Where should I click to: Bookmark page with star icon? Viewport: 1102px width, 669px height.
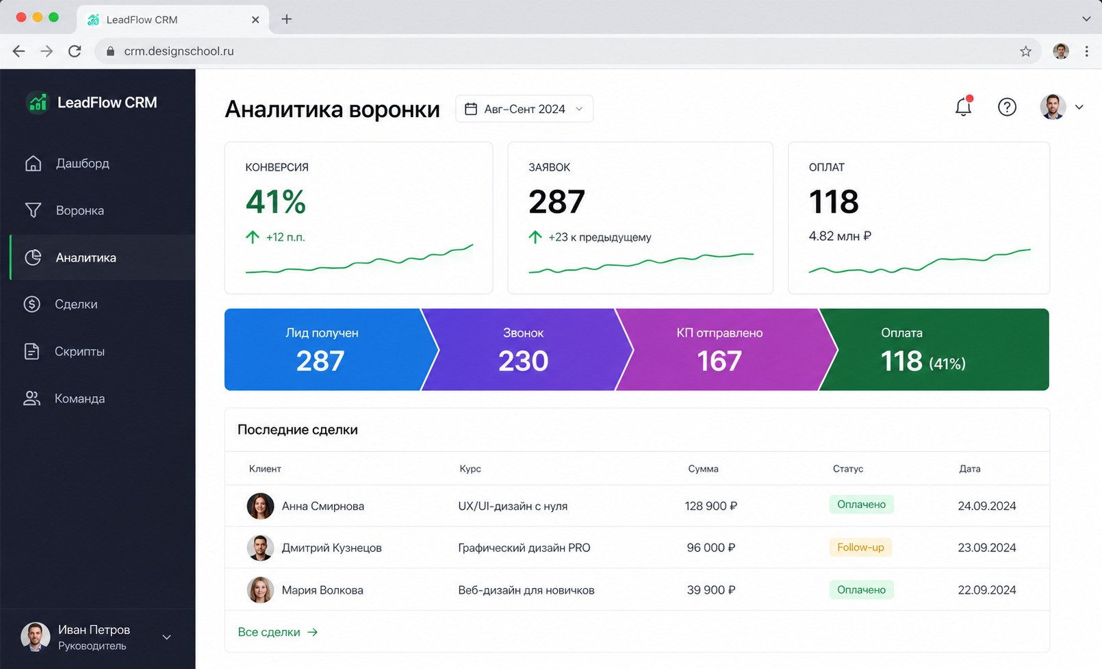tap(1025, 51)
